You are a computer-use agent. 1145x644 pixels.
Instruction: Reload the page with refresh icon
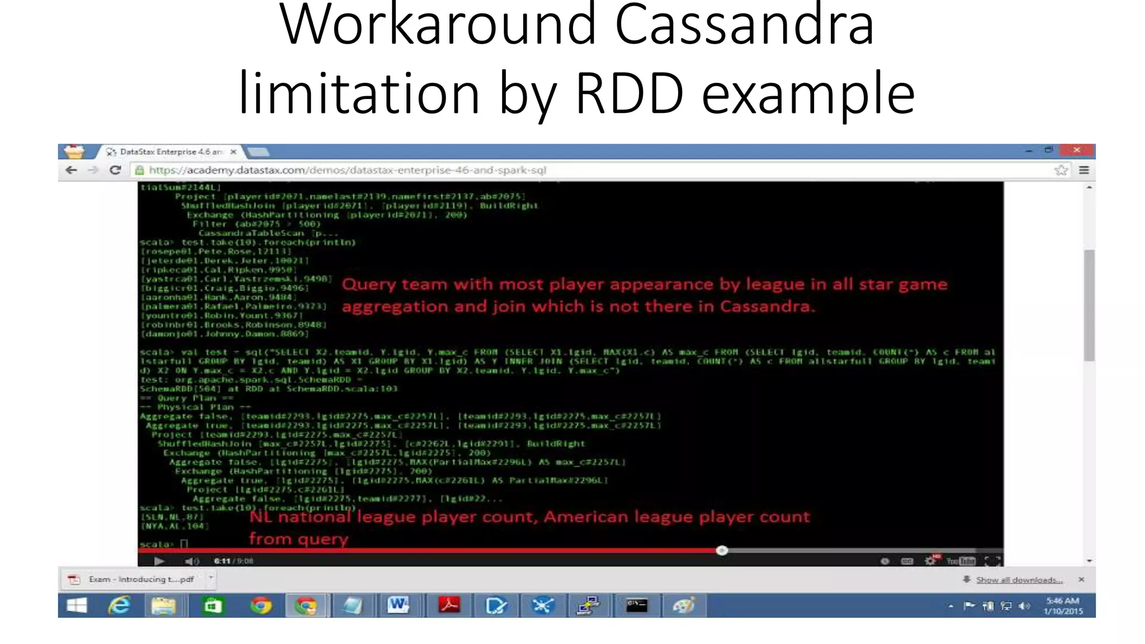[x=115, y=170]
